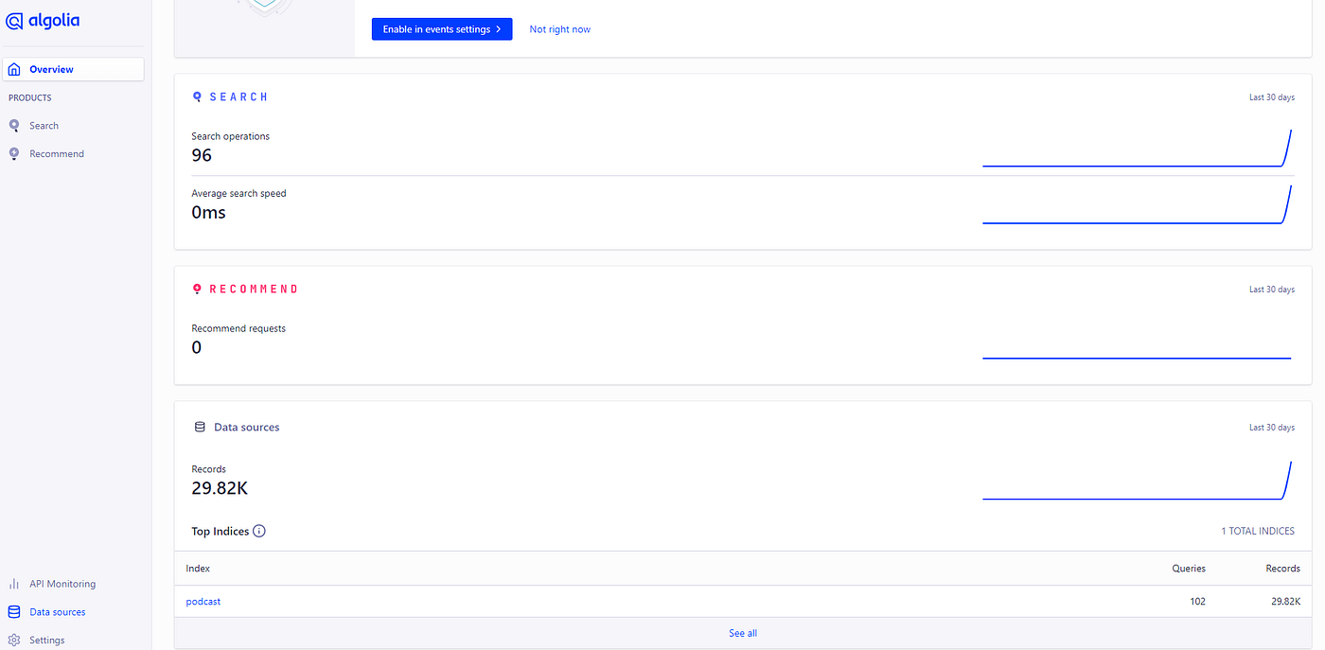Click the Data sources card heading
The height and width of the screenshot is (650, 1325).
point(247,427)
